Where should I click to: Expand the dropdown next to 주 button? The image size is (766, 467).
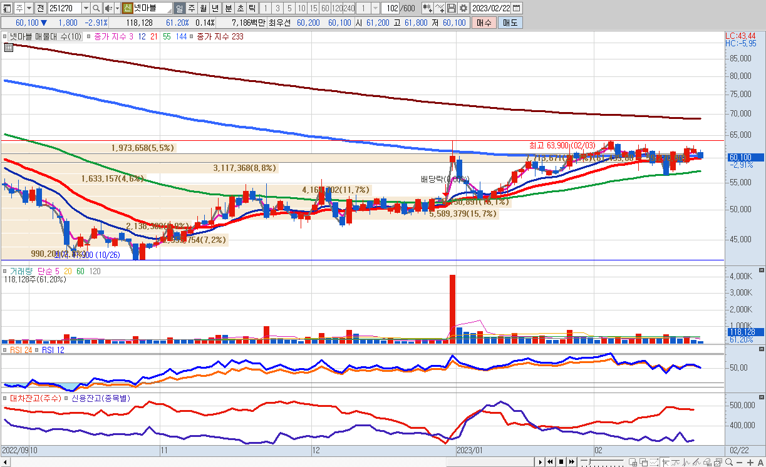point(29,8)
